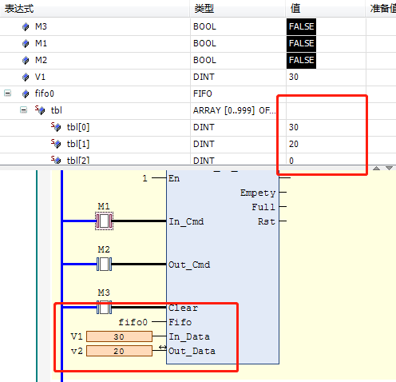Click the Clear input pin label

coord(184,308)
